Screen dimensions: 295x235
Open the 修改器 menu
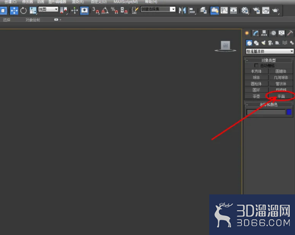click(x=27, y=2)
